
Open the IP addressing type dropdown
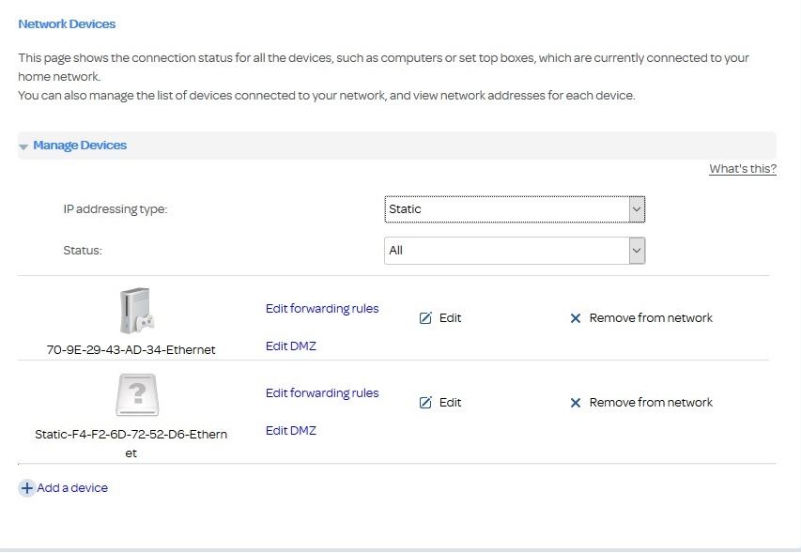coord(514,209)
